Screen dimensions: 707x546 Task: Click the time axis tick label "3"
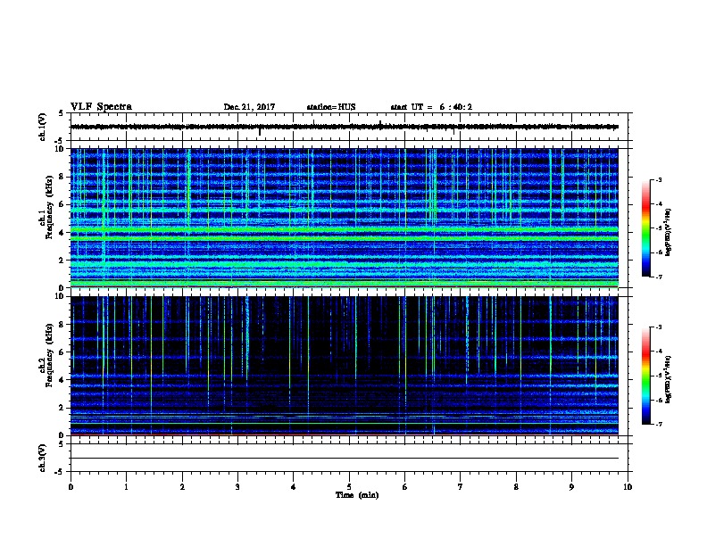tap(237, 487)
